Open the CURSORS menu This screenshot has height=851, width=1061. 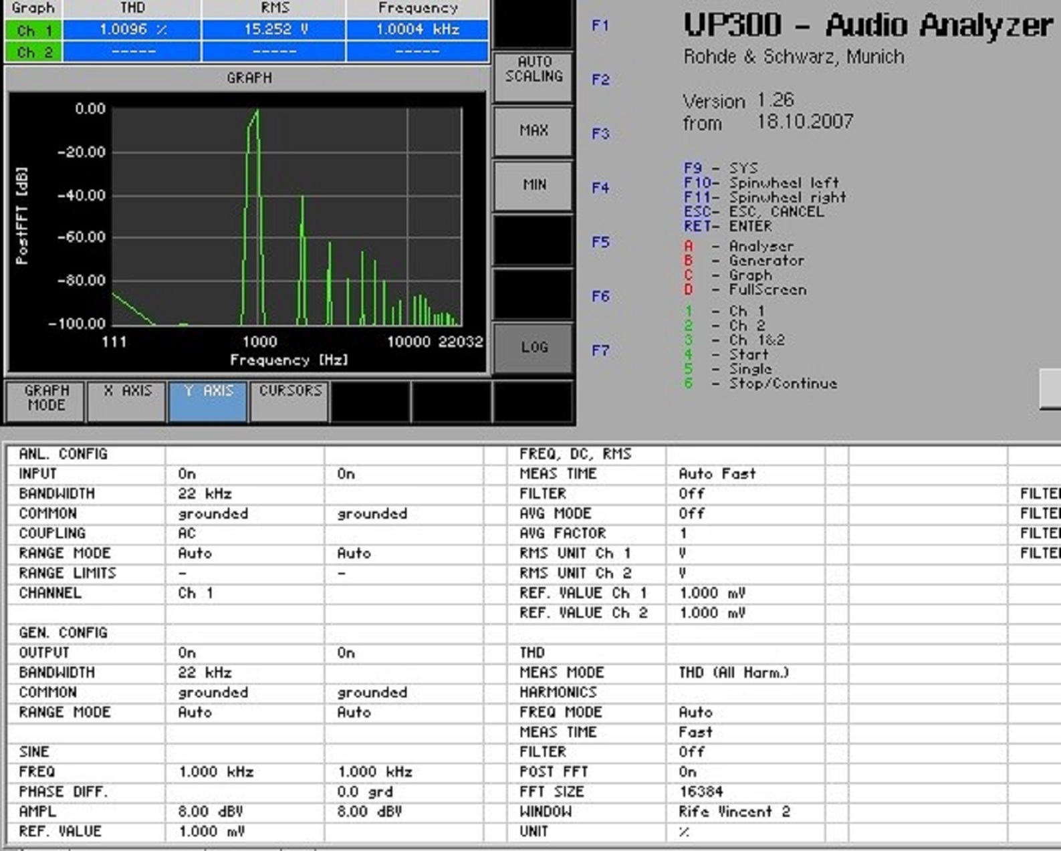click(289, 401)
